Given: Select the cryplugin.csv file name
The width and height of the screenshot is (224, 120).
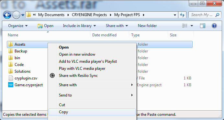Looking at the screenshot, I should point(26,78).
